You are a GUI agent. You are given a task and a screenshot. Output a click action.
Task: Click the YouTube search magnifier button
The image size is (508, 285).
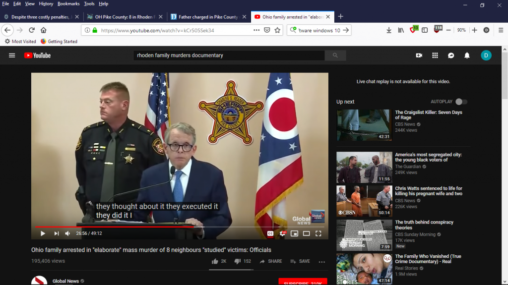tap(335, 56)
